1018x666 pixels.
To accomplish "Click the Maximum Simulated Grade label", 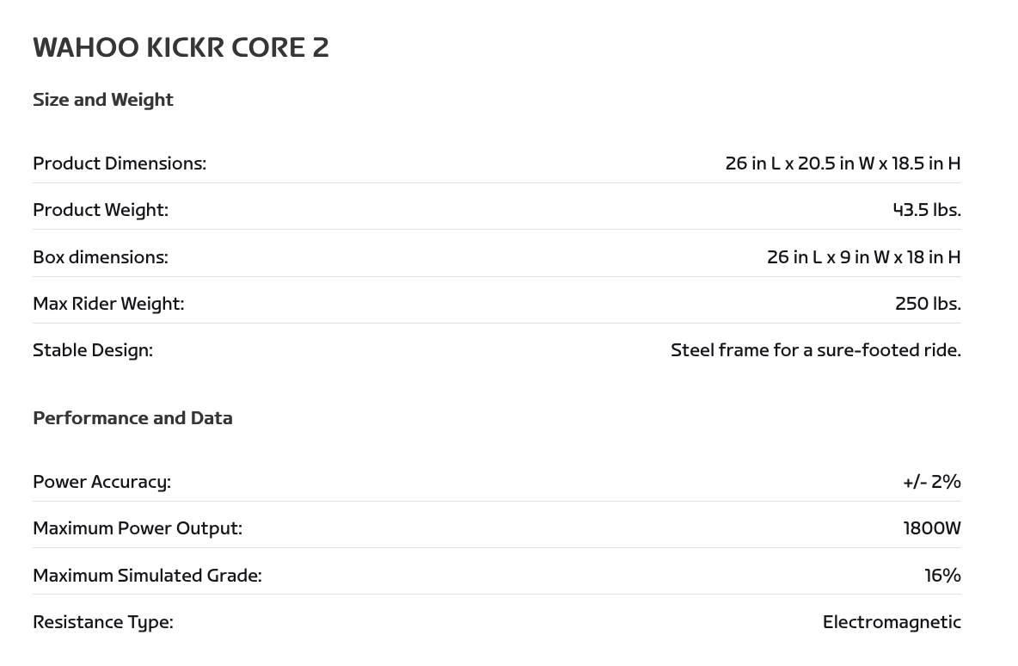I will pyautogui.click(x=147, y=576).
